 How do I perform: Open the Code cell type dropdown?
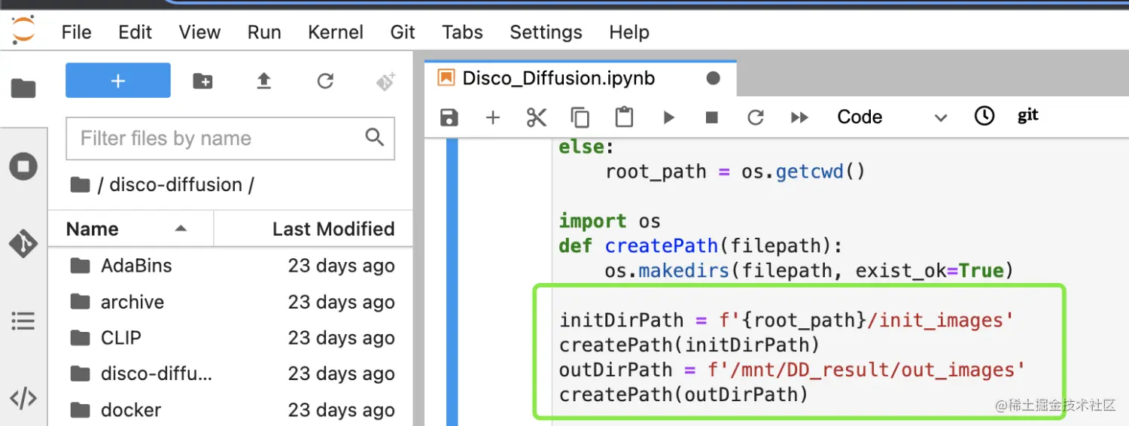[891, 117]
